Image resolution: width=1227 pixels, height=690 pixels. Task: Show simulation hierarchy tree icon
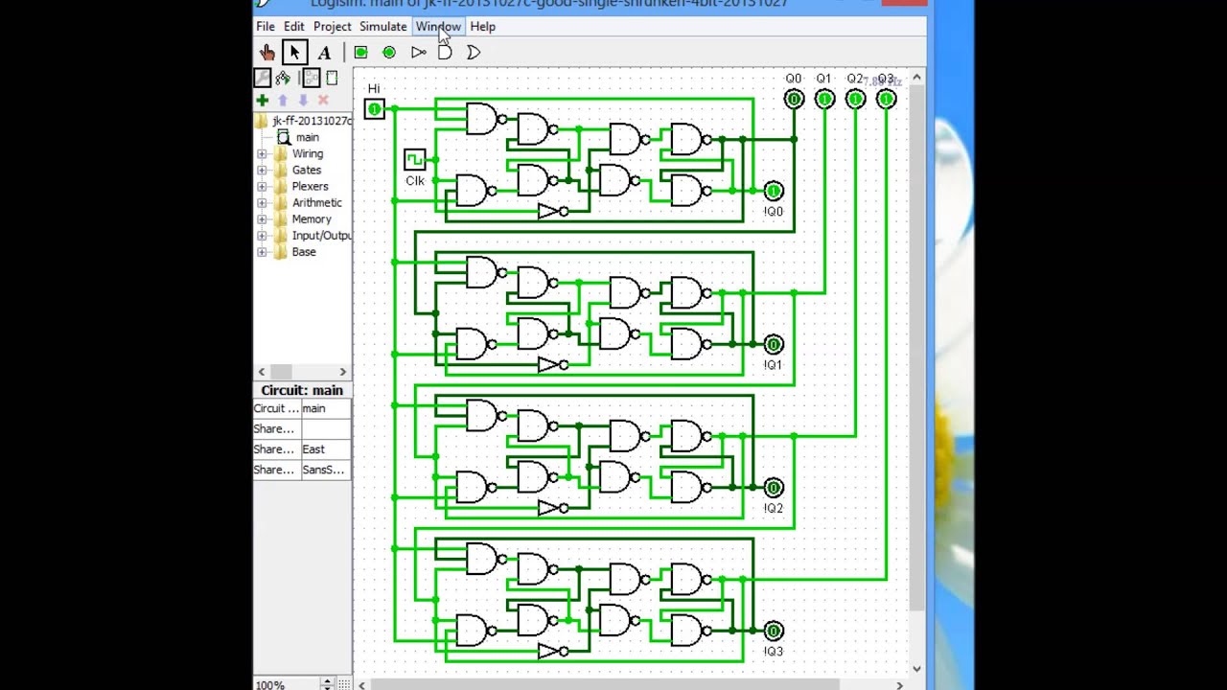(283, 78)
